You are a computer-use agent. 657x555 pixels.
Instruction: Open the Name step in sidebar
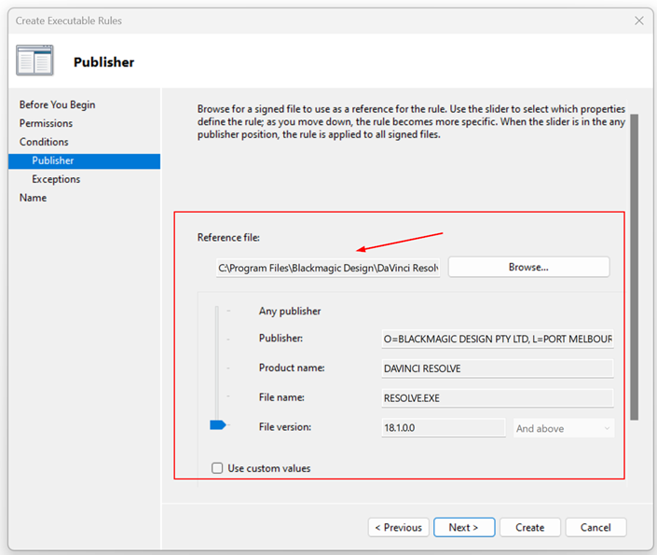(33, 198)
